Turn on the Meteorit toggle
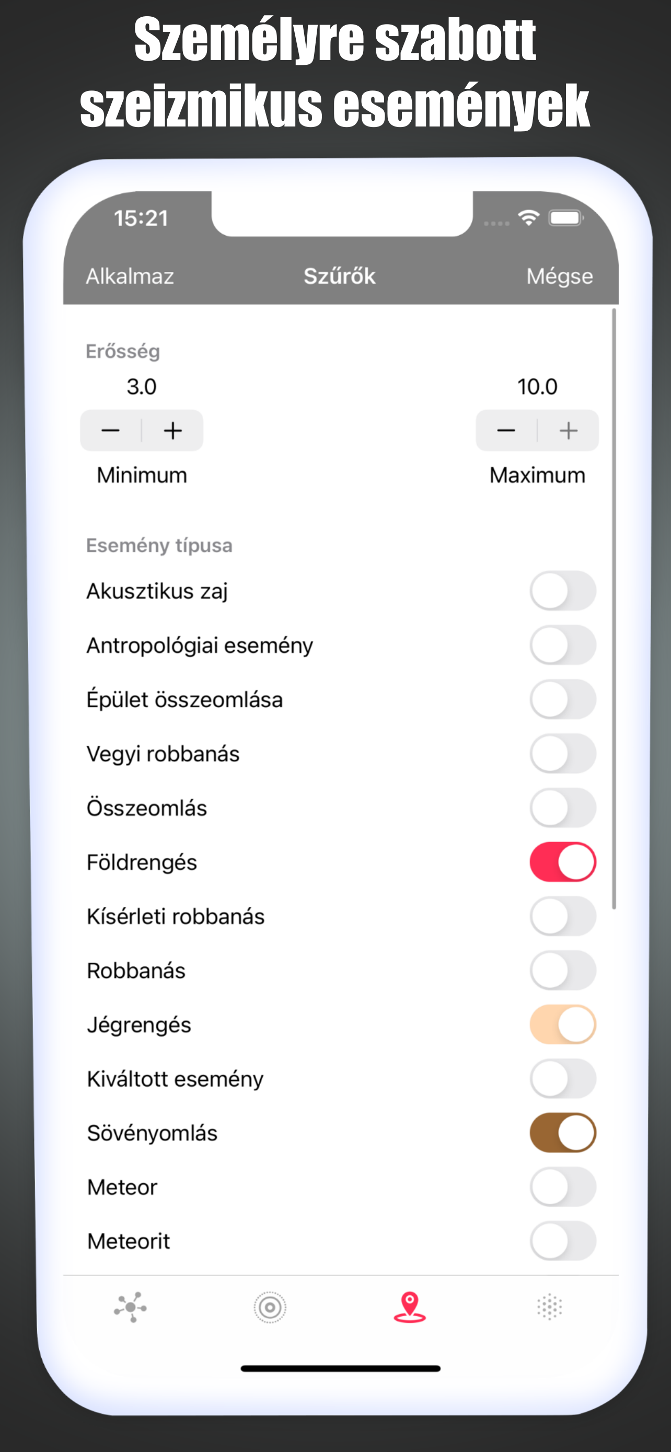 pos(563,1241)
